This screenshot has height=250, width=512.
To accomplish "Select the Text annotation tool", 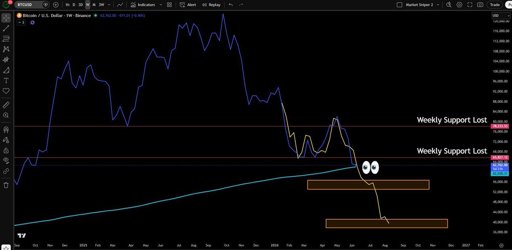I will pos(6,80).
